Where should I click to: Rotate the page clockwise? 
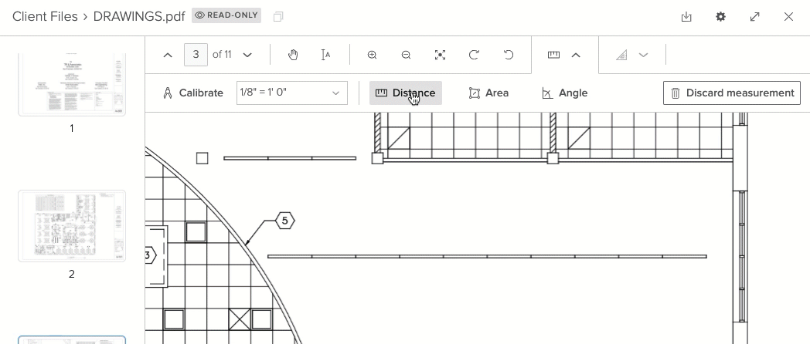[474, 55]
